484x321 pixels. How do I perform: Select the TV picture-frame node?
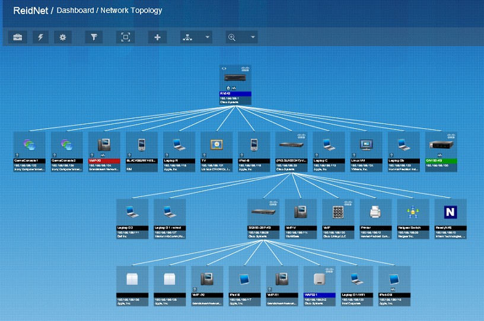coord(216,152)
